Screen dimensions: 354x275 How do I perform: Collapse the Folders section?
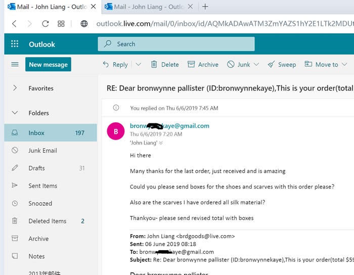click(x=15, y=113)
